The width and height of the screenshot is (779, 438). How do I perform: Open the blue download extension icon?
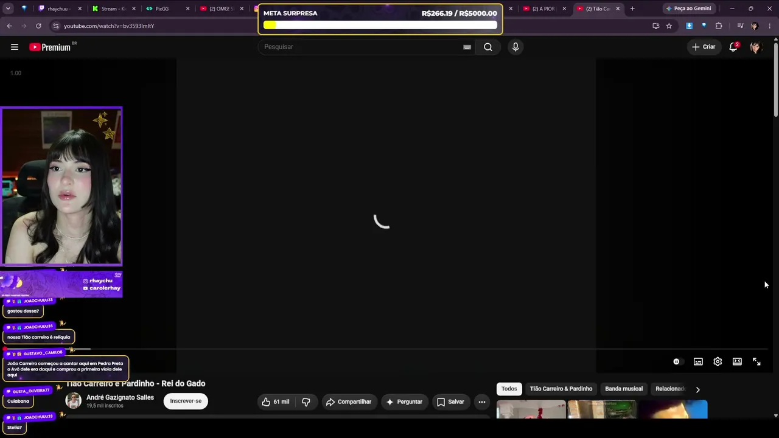tap(689, 26)
